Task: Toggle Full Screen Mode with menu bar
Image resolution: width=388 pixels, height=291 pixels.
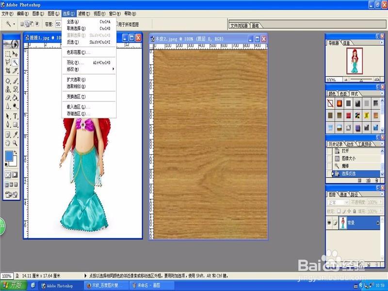Action: (x=11, y=185)
